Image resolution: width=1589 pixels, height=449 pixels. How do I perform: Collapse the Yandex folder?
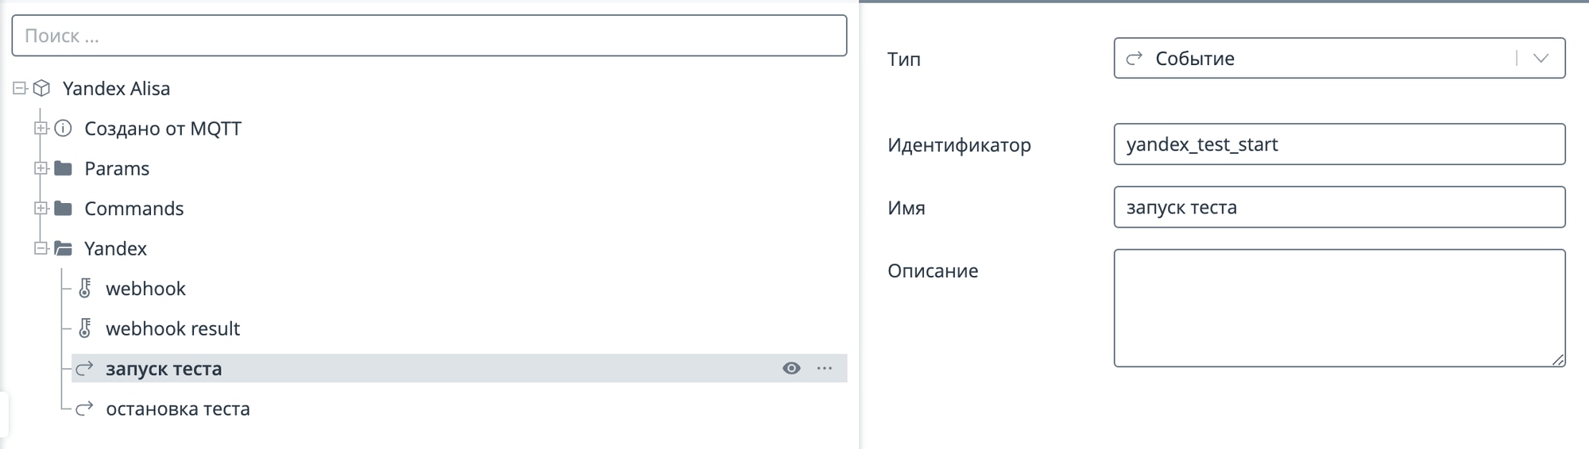pyautogui.click(x=41, y=248)
